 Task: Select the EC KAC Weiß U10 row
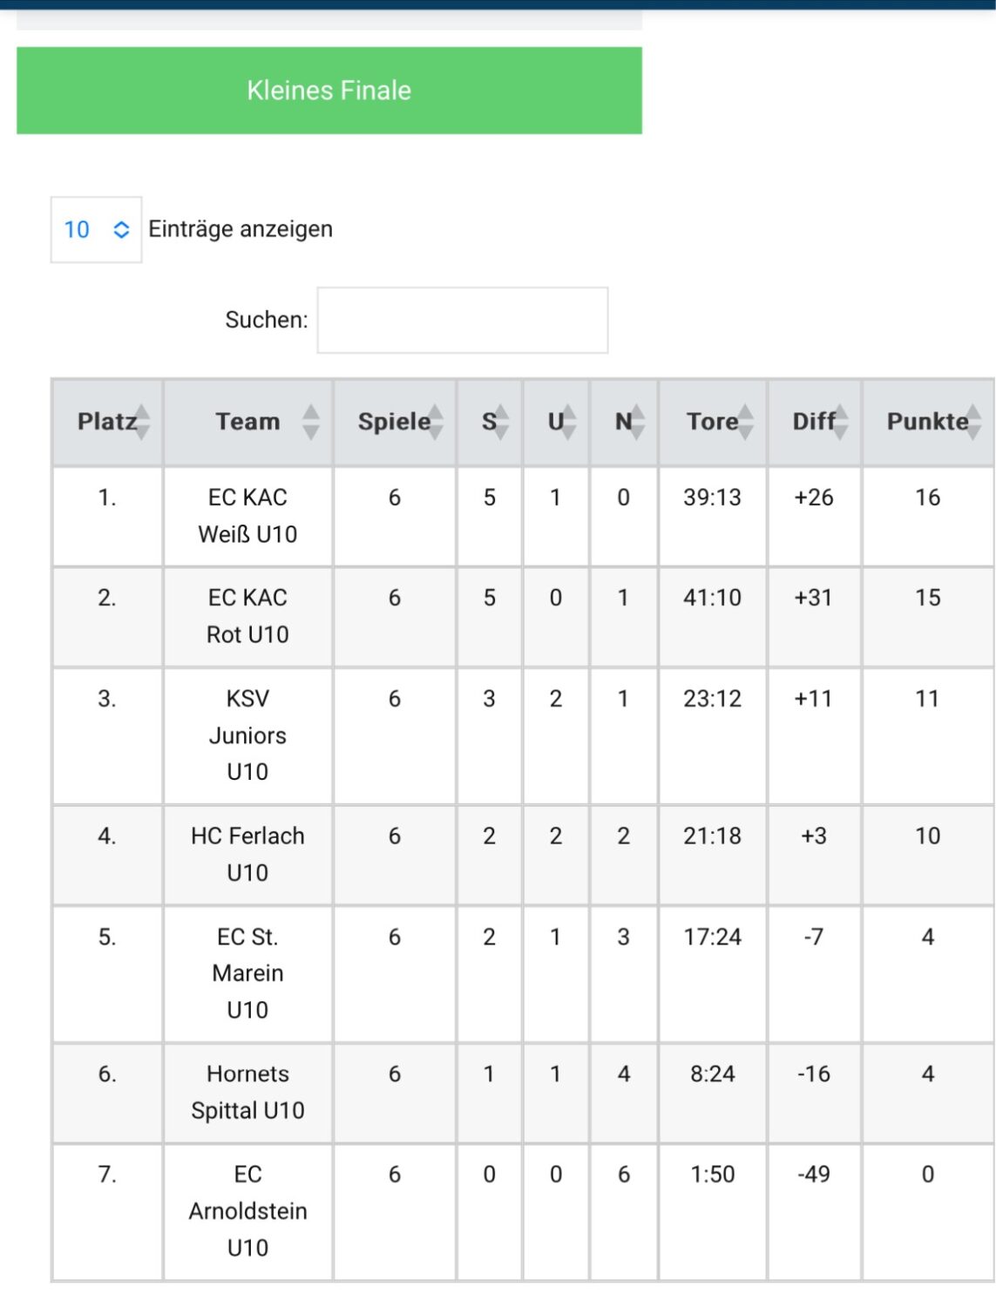tap(523, 517)
